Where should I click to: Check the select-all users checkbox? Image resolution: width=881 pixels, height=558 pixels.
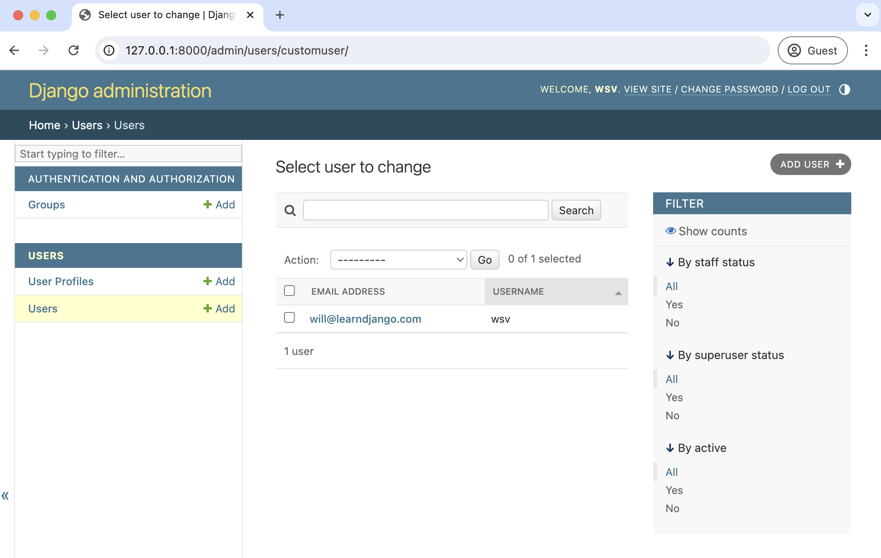coord(290,291)
